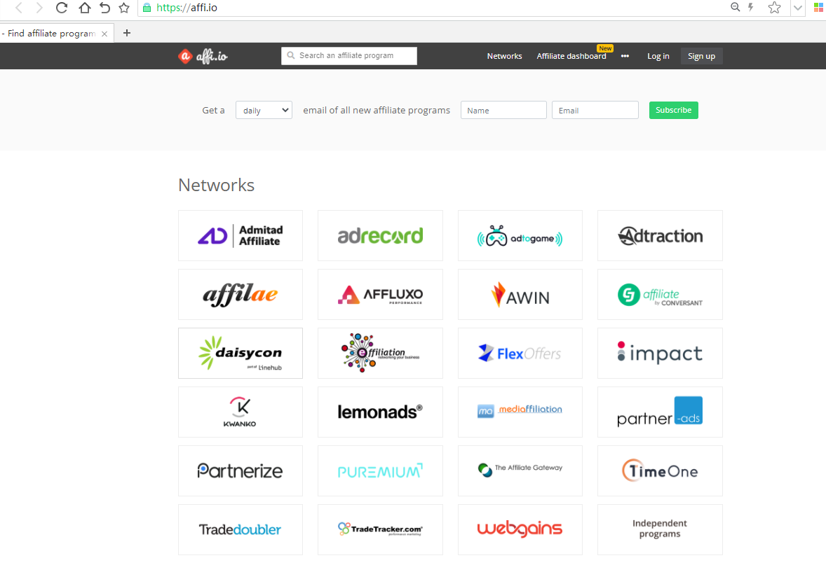Open the affilae network card

point(241,295)
